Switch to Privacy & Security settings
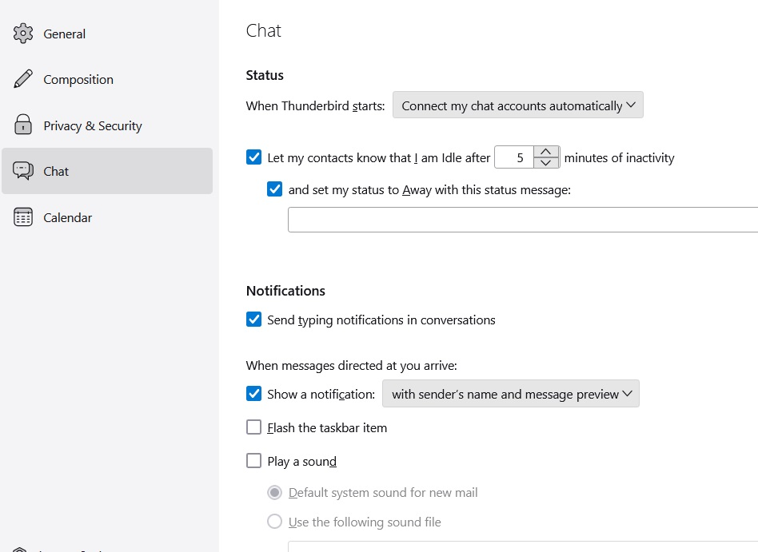The height and width of the screenshot is (552, 758). pos(92,125)
